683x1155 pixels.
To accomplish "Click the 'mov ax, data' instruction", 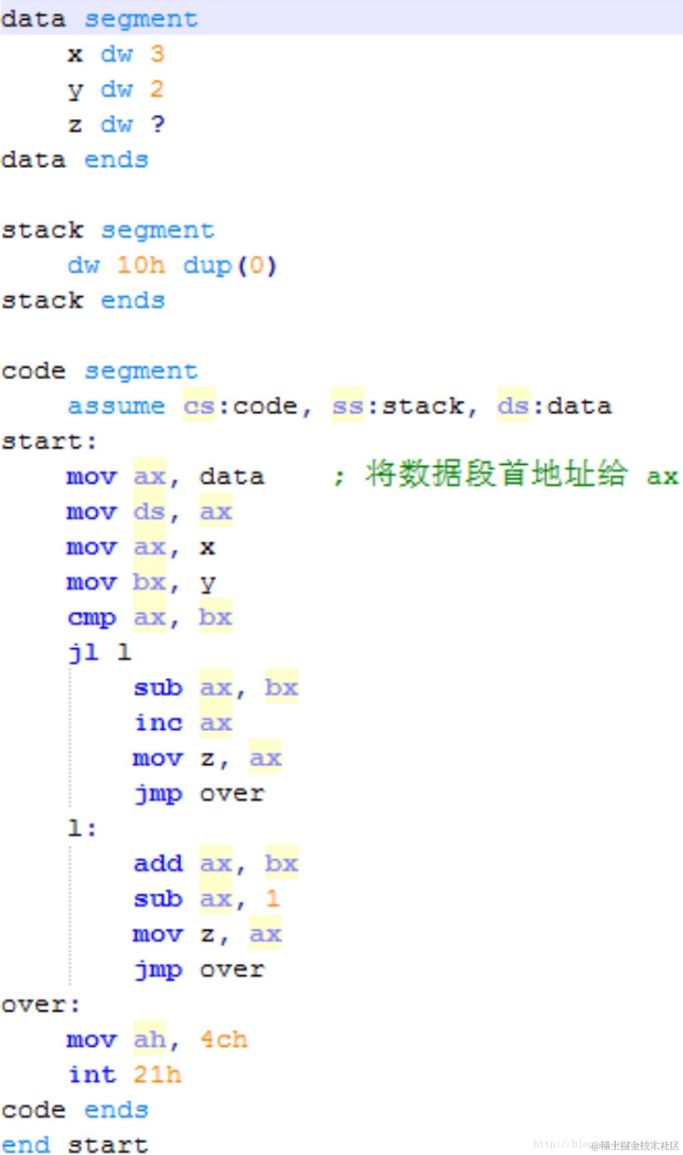I will 166,477.
